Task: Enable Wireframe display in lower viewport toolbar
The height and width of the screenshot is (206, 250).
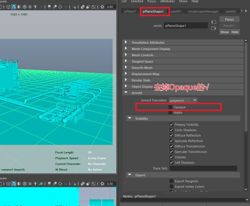Action: (x=8, y=184)
